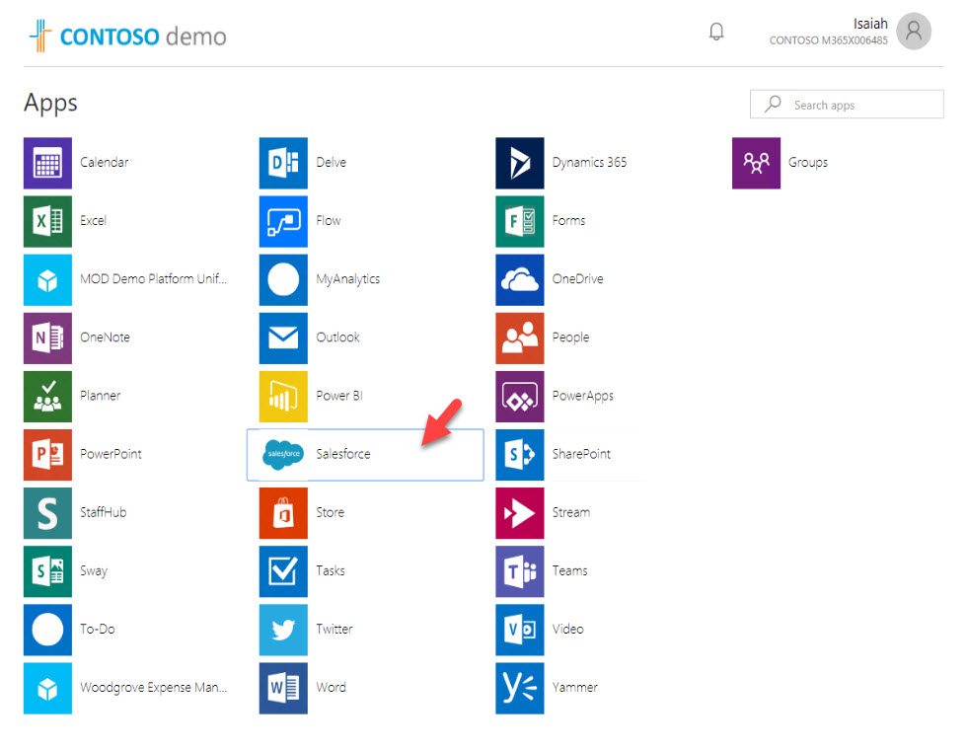Click the Twitter text label

point(335,629)
